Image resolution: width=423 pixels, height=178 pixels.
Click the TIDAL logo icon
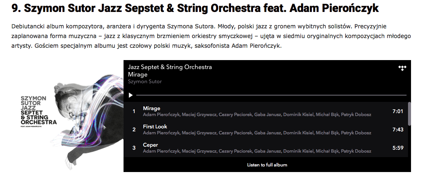click(x=402, y=68)
